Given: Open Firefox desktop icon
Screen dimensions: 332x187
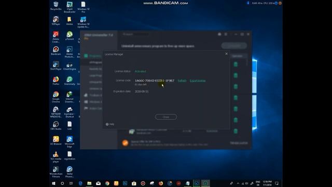Looking at the screenshot, I should point(56,81).
